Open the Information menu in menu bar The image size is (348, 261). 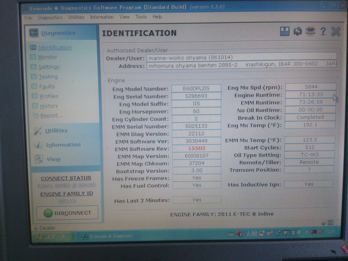point(102,17)
